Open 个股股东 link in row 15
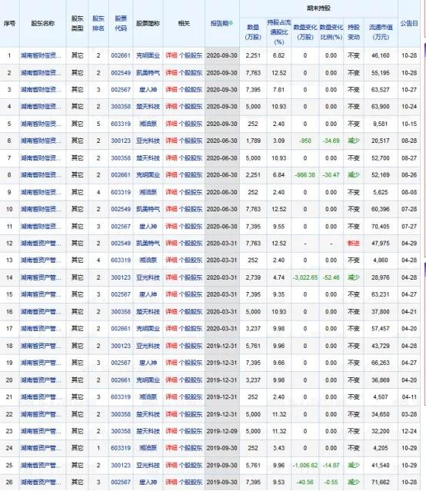This screenshot has width=426, height=491. coord(191,294)
